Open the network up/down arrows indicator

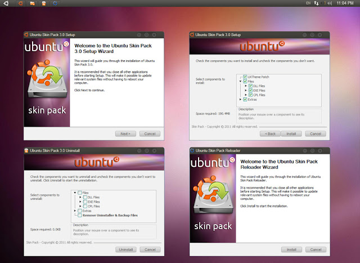(x=316, y=3)
